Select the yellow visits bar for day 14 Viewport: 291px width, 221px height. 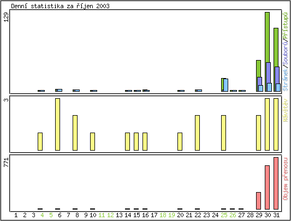(x=128, y=141)
